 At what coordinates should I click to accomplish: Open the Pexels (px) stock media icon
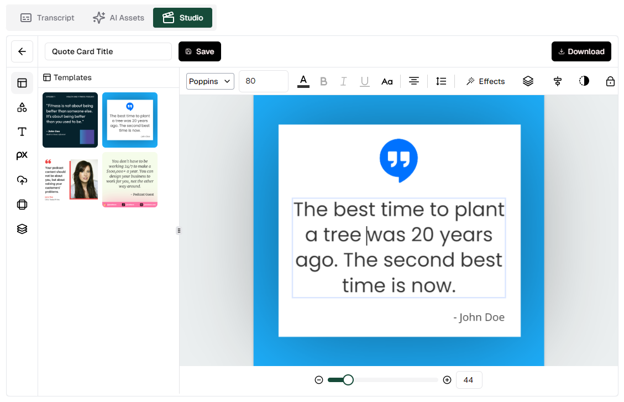(22, 156)
